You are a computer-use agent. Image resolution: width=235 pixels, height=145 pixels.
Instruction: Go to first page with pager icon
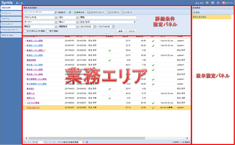tap(25, 142)
